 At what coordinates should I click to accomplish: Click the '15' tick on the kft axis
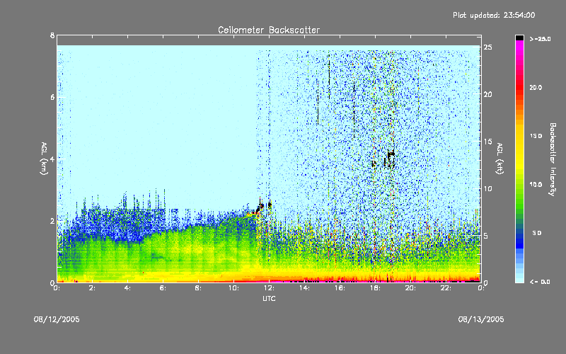coord(488,142)
